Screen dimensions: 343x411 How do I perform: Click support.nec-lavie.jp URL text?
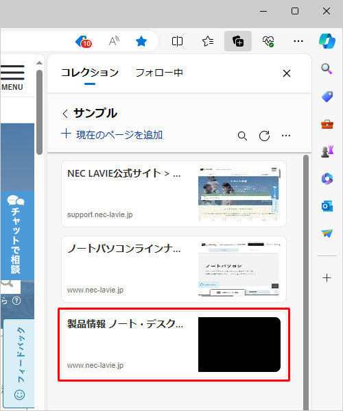[99, 214]
